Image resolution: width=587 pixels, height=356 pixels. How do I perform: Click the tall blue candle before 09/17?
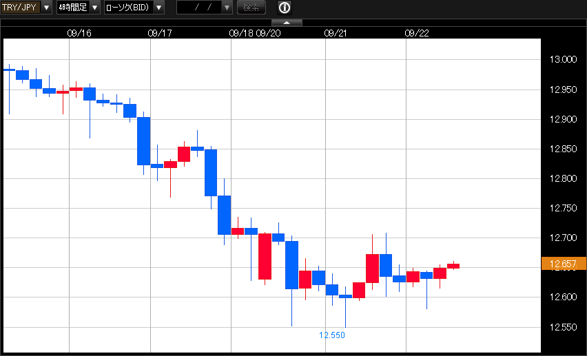(143, 141)
